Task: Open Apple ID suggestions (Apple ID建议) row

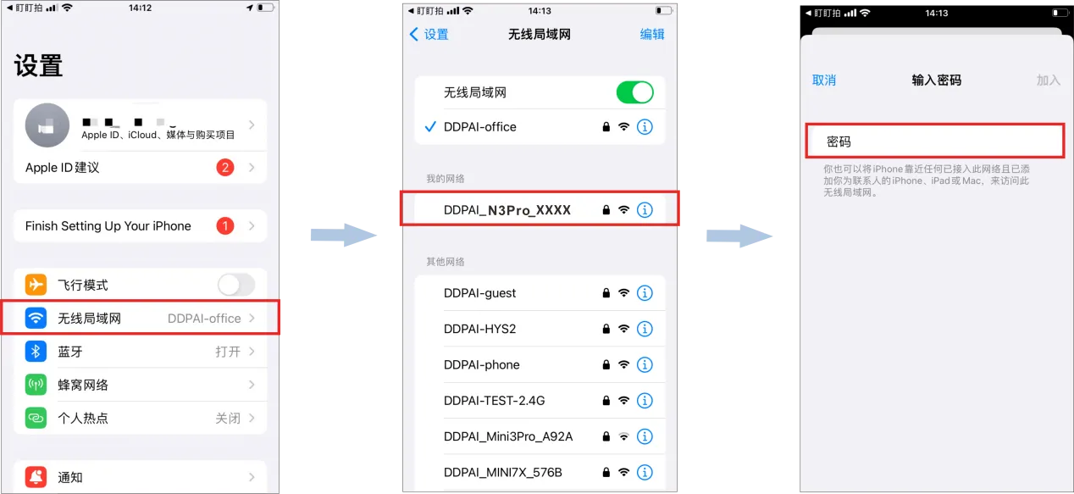Action: [140, 168]
